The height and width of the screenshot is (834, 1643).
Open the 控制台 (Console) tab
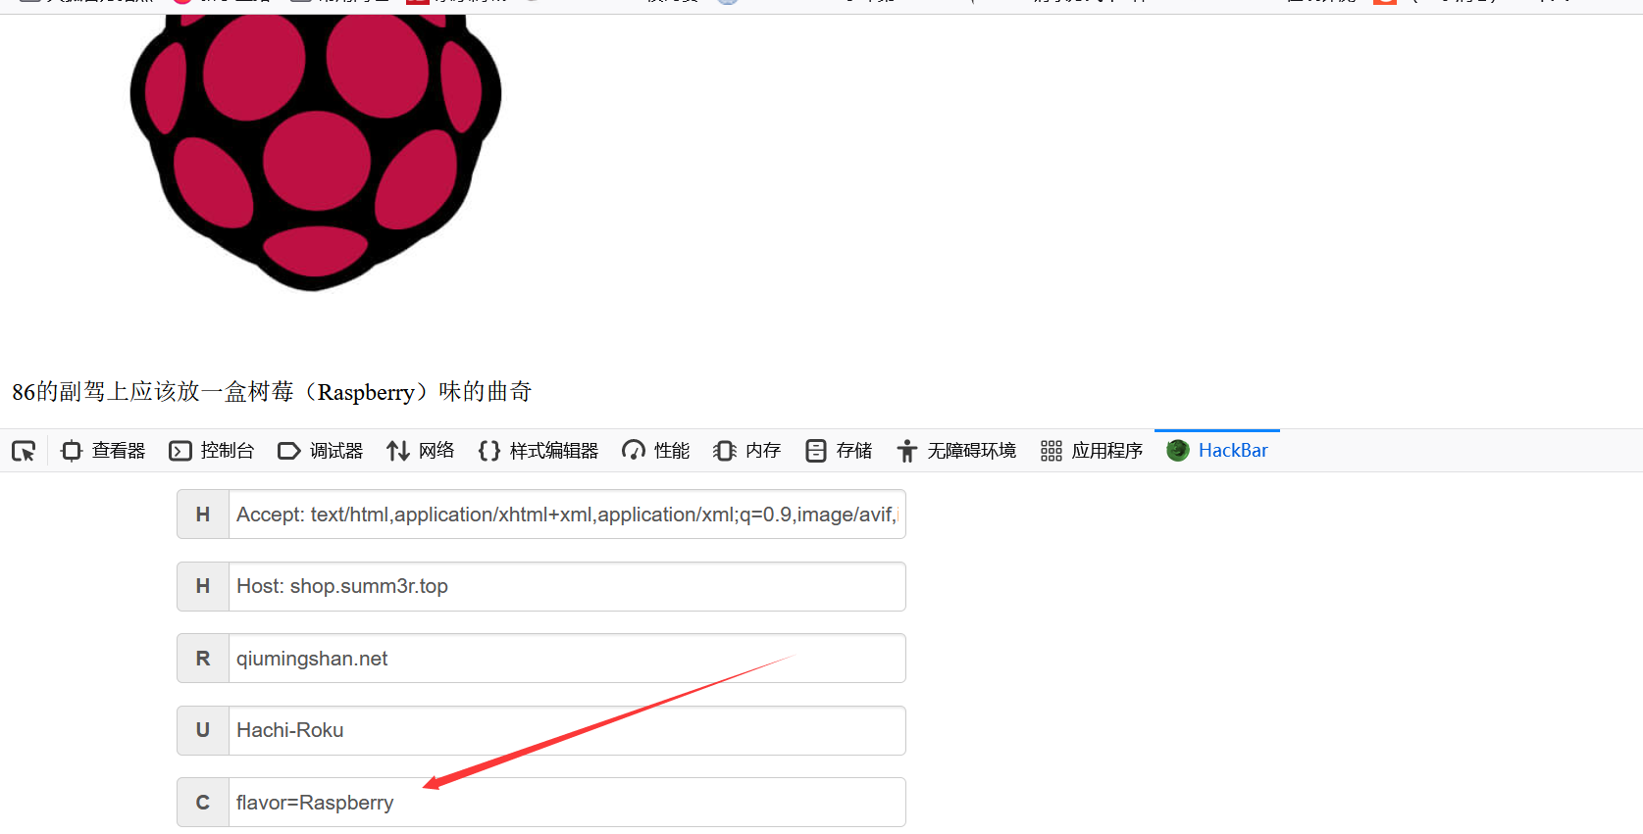click(x=212, y=451)
